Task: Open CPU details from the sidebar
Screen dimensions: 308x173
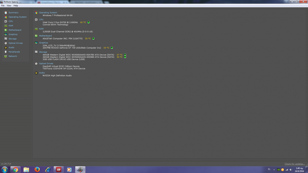Action: [x=11, y=21]
